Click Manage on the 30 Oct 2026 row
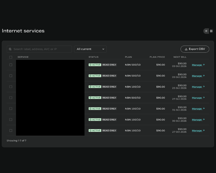The height and width of the screenshot is (173, 216). click(x=198, y=120)
